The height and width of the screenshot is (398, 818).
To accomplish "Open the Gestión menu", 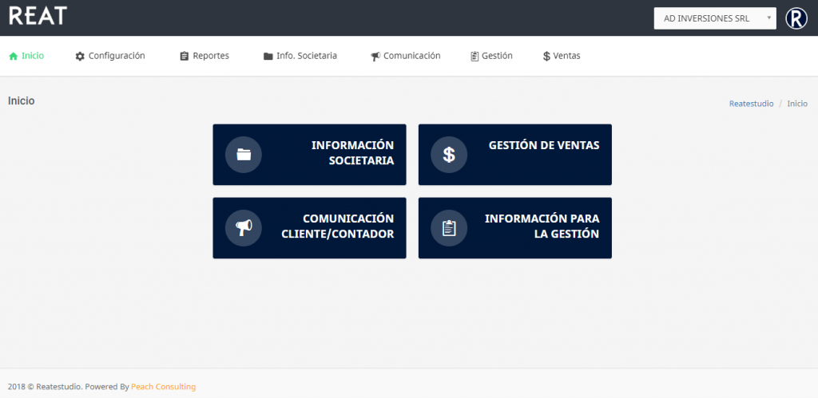I will [491, 56].
